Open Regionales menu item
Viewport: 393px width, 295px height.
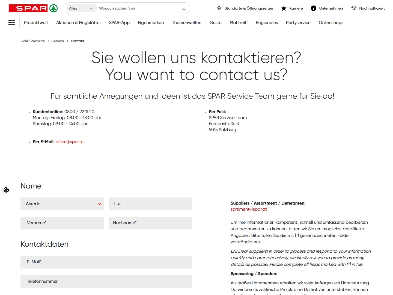click(267, 23)
